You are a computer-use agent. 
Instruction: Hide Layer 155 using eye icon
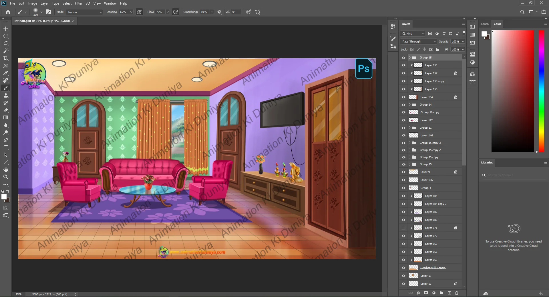403,65
